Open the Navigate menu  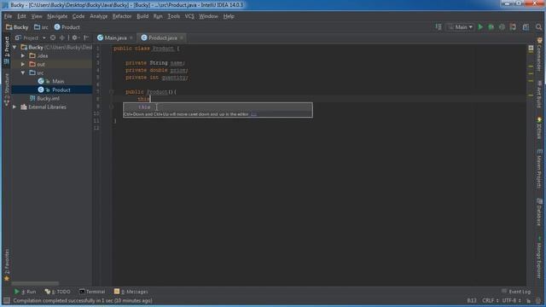57,16
